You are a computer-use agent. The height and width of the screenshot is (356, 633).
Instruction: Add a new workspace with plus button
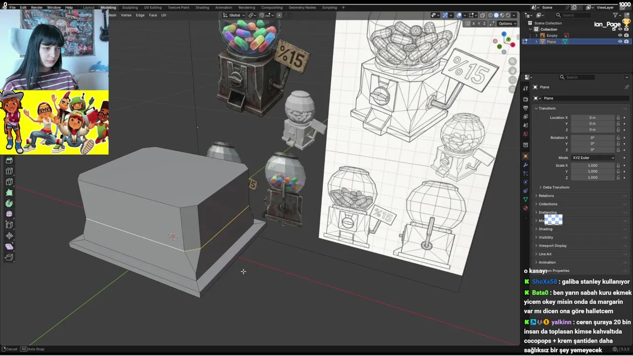pos(343,7)
